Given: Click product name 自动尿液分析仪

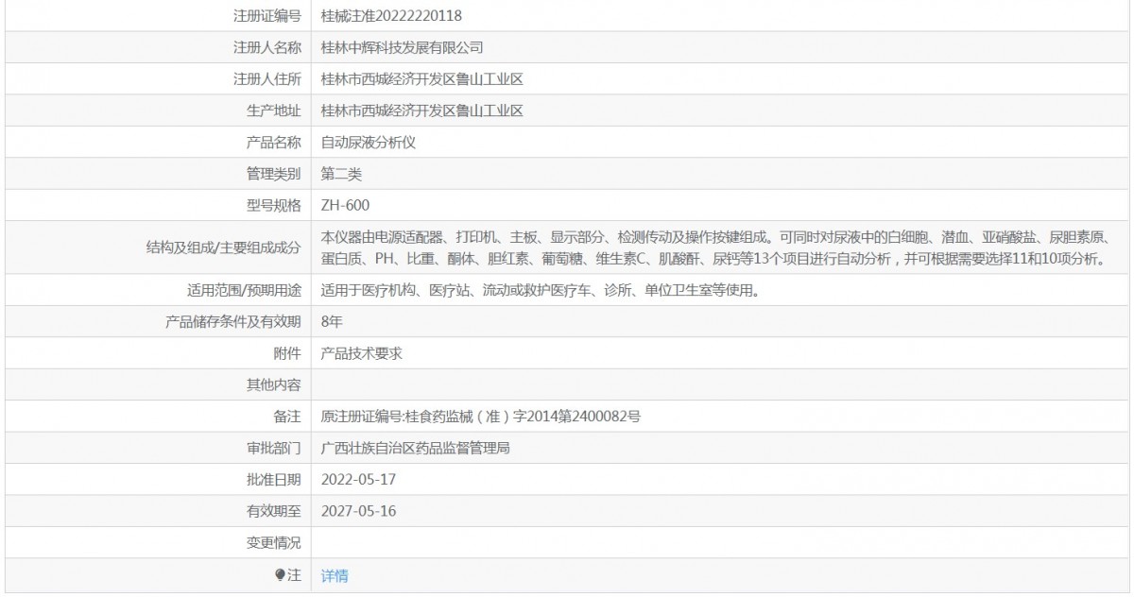Looking at the screenshot, I should tap(369, 143).
